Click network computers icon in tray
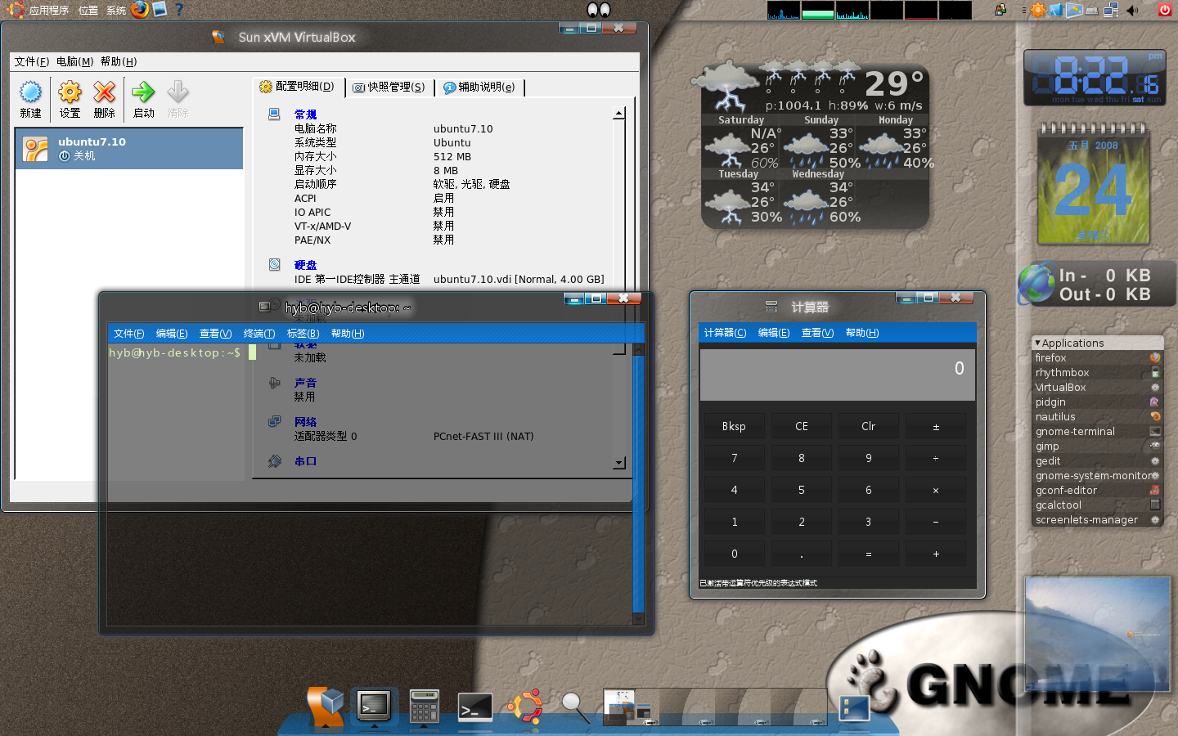The width and height of the screenshot is (1178, 736). (x=1111, y=10)
